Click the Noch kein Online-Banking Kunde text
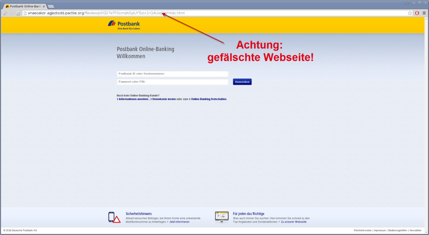The image size is (429, 235). pyautogui.click(x=138, y=96)
